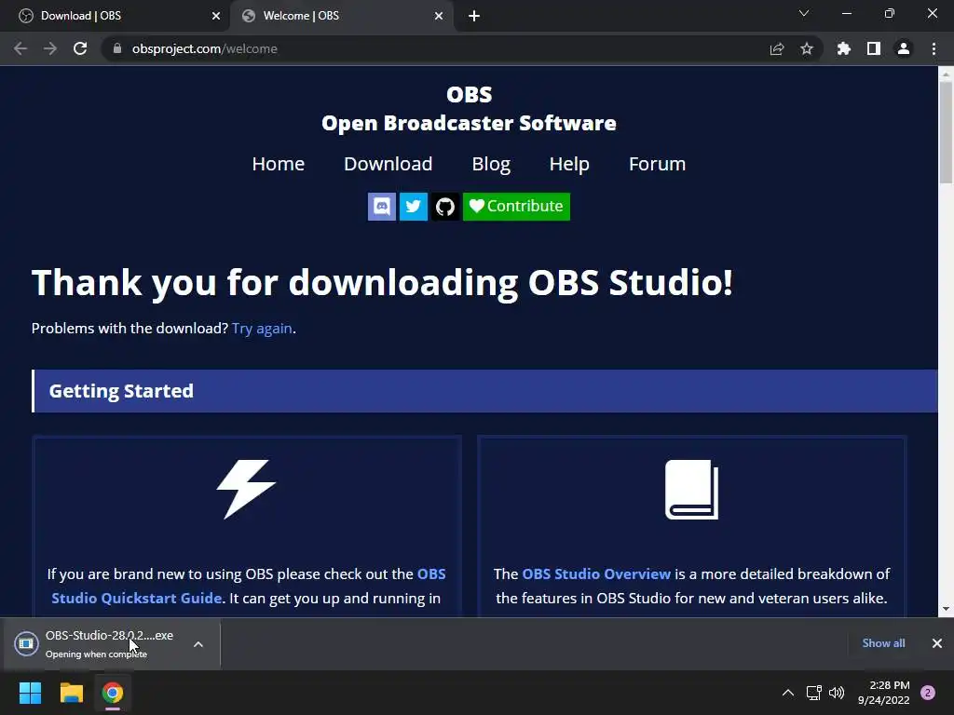Open the Windows Start menu

(x=30, y=693)
